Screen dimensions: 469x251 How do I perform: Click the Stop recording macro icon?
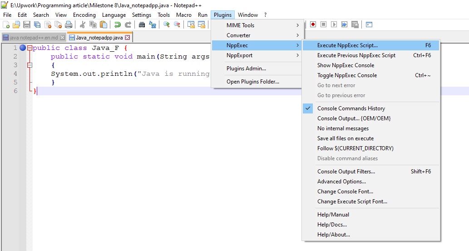[x=323, y=25]
